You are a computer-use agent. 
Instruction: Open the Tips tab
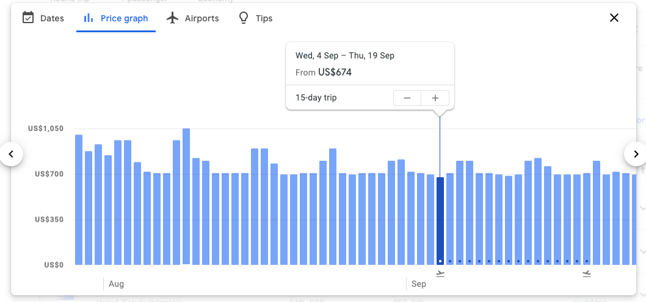(x=255, y=18)
